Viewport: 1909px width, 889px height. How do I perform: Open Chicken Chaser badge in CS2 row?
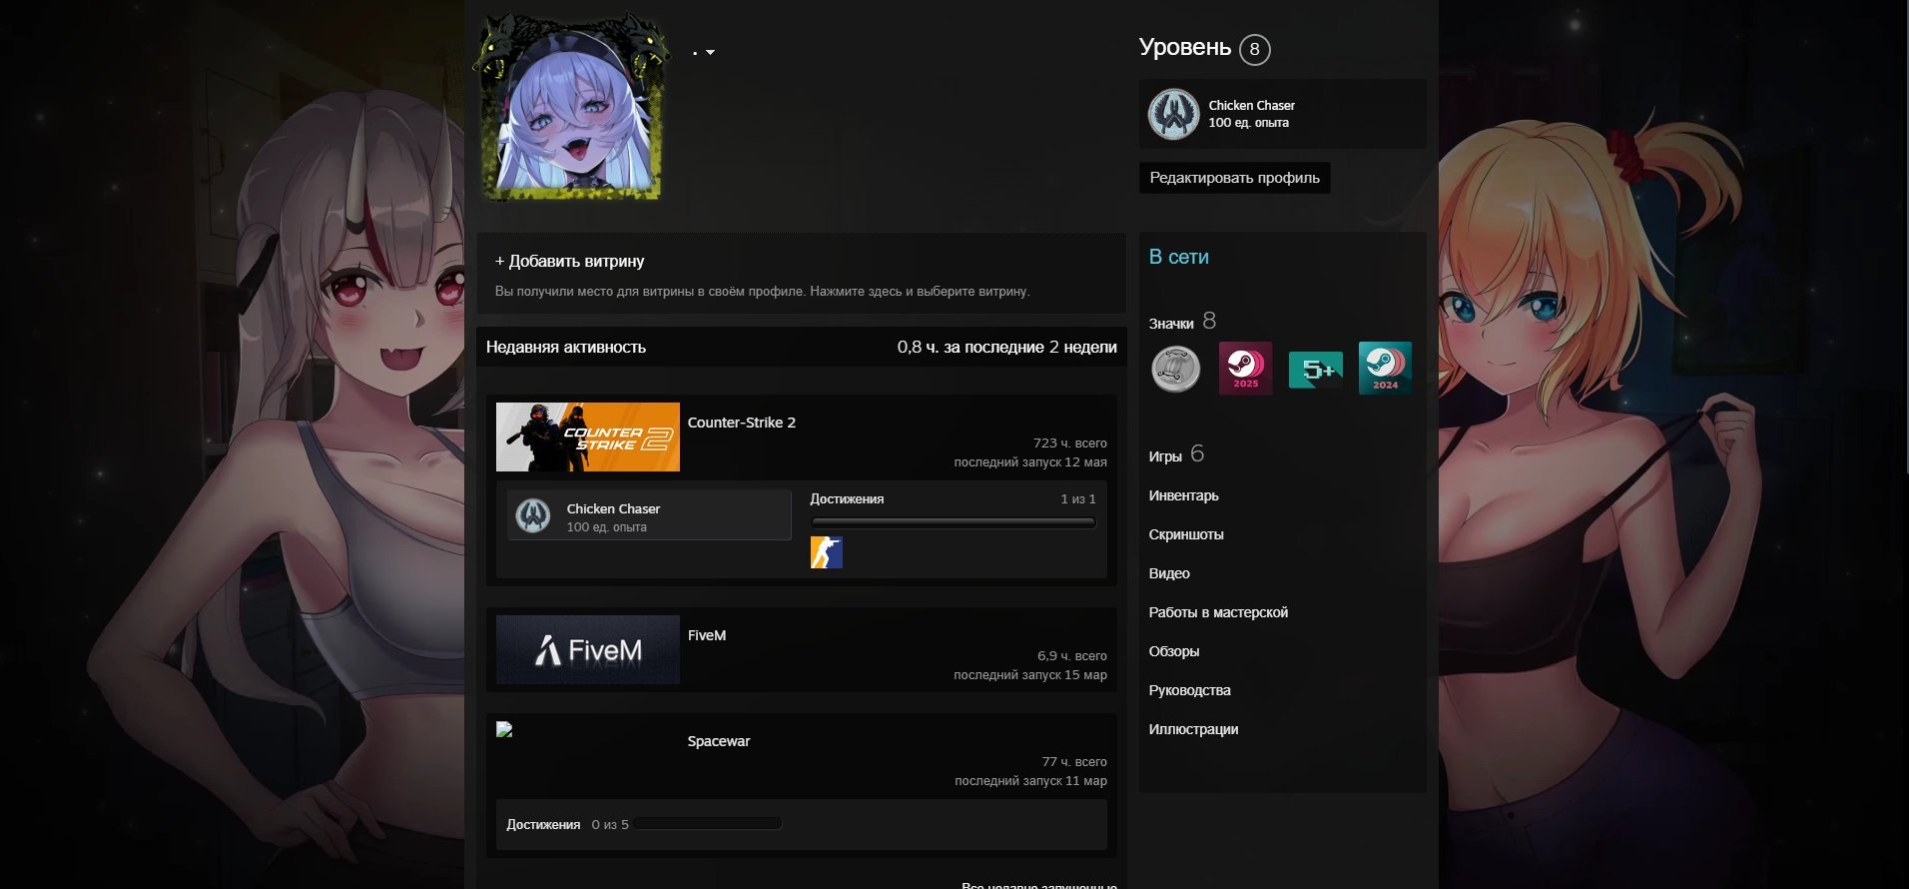tap(533, 515)
